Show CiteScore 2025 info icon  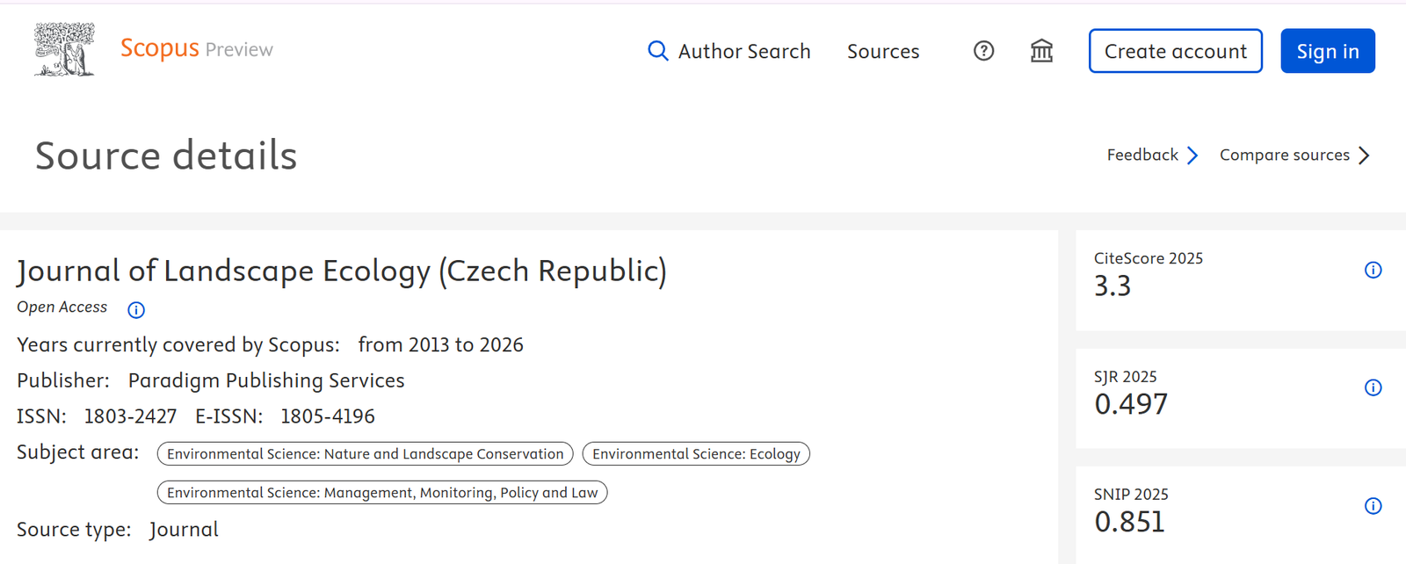coord(1373,270)
